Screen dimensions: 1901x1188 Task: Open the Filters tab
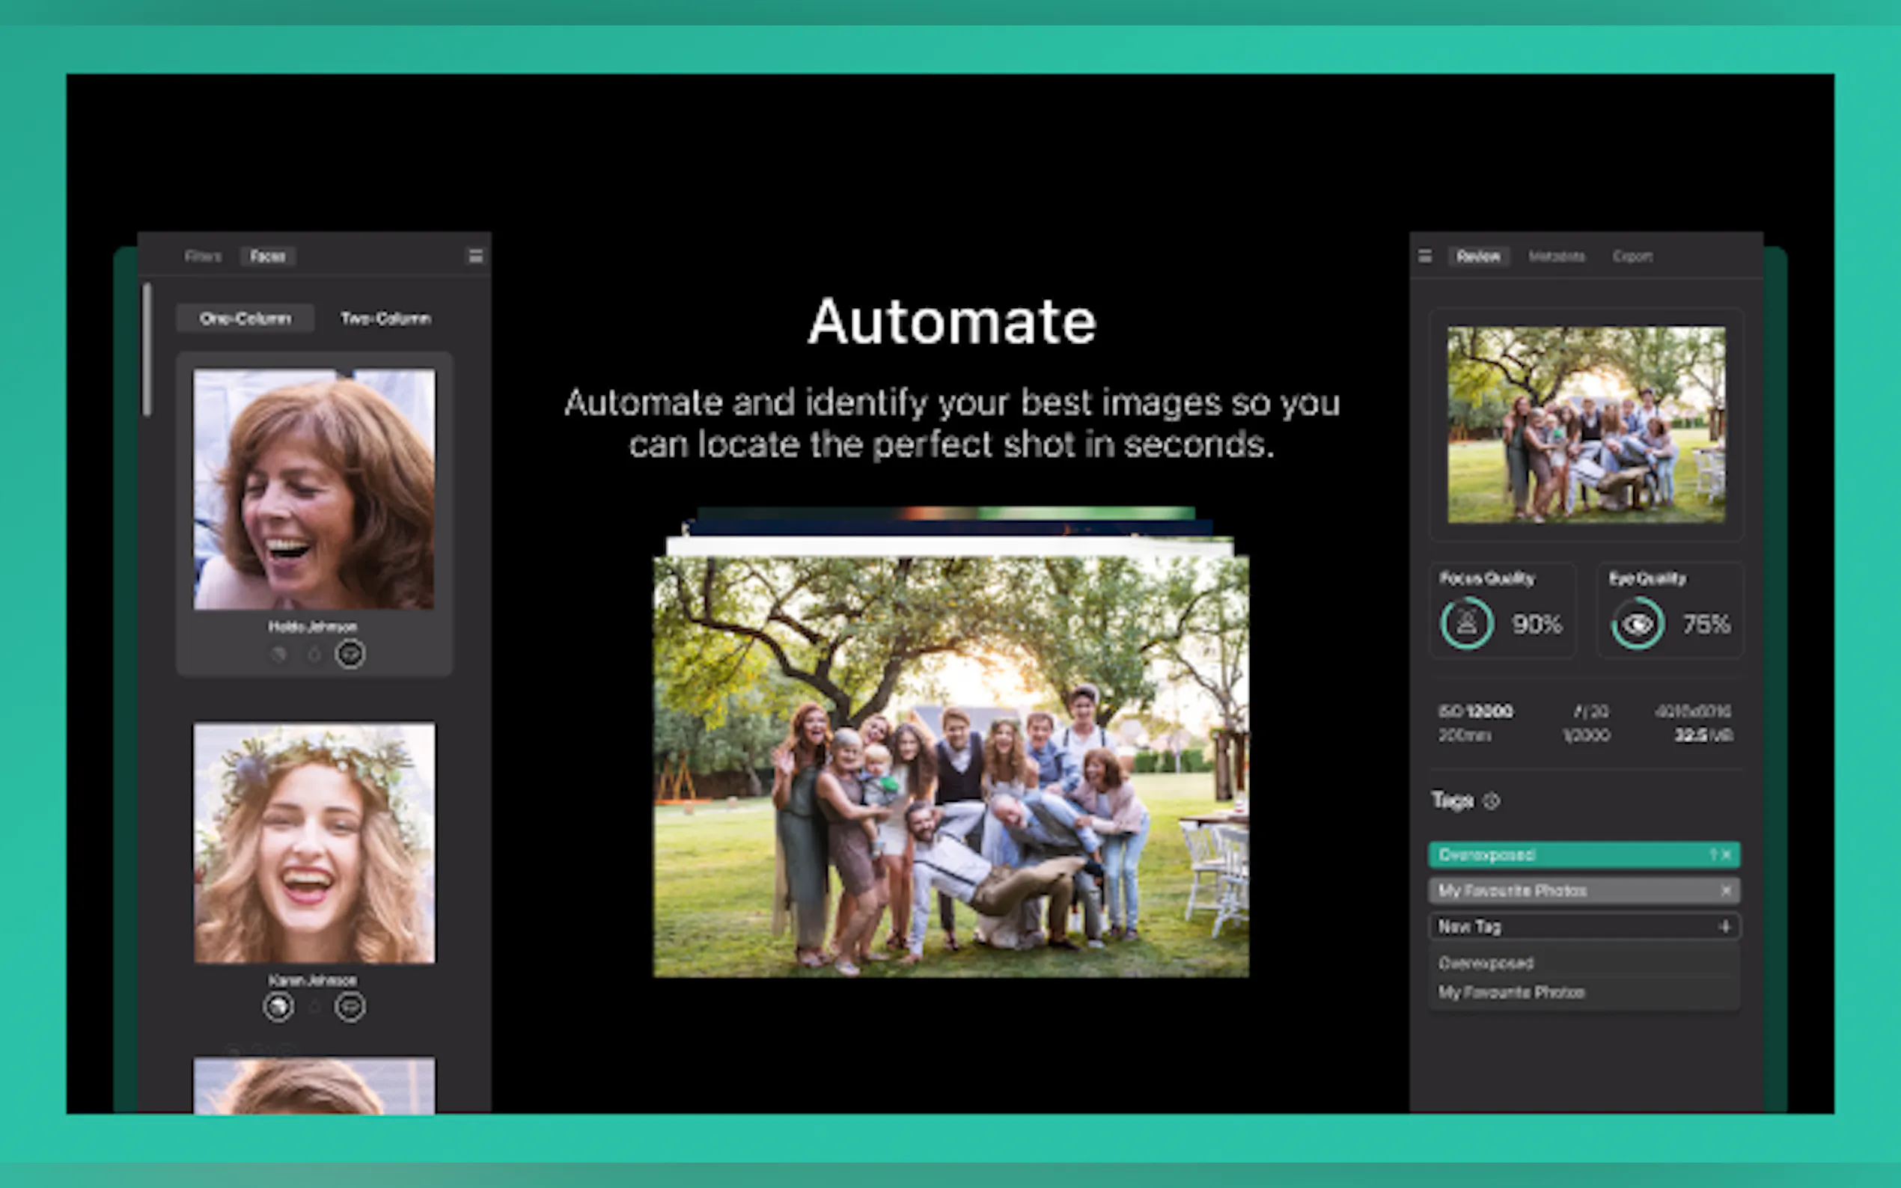coord(203,256)
